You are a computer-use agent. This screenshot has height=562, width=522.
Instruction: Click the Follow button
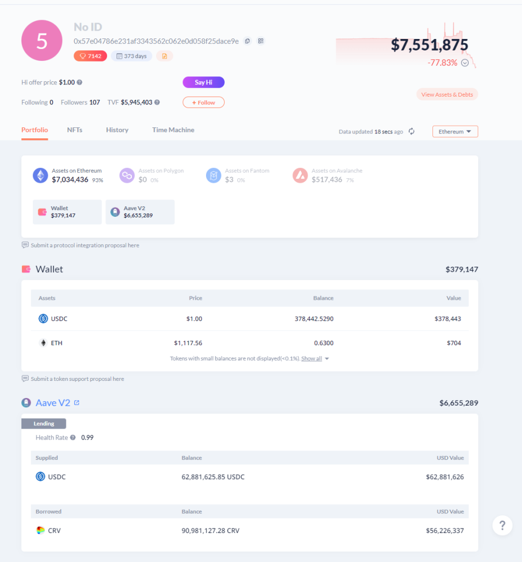pos(203,103)
